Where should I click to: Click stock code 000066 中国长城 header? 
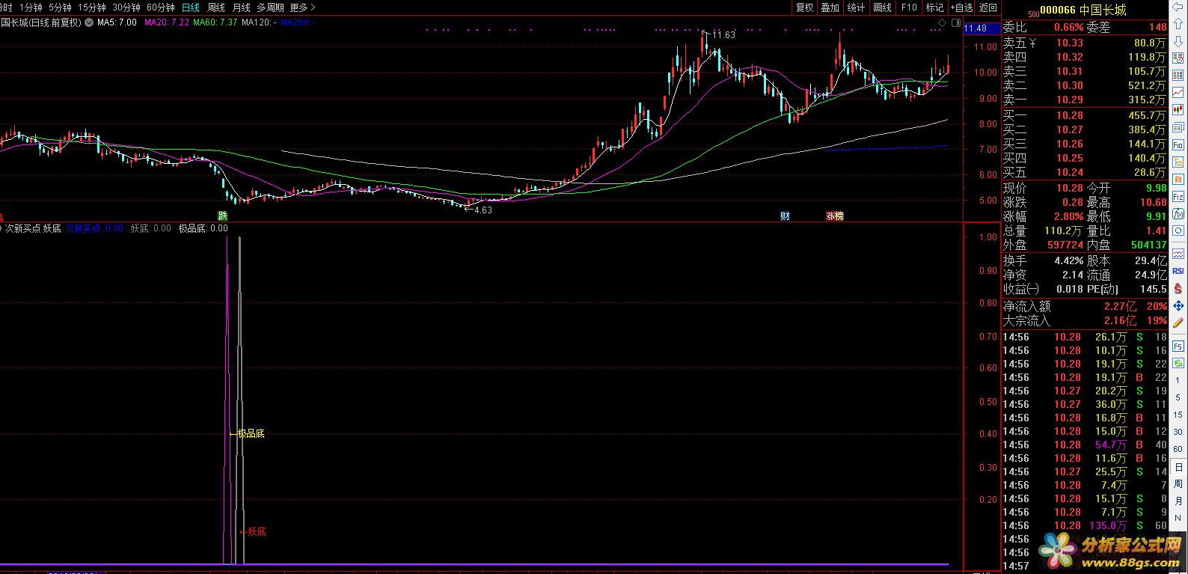[x=1083, y=10]
